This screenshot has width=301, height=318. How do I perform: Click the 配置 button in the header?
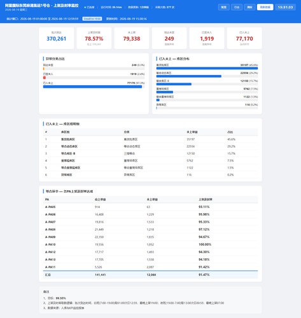click(x=223, y=7)
